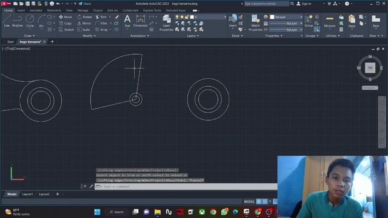Viewport: 388px width, 218px height.
Task: Open the object color ByLayer dropdown
Action: (x=286, y=17)
